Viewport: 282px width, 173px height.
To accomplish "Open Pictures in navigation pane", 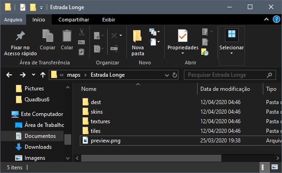I will click(x=34, y=89).
